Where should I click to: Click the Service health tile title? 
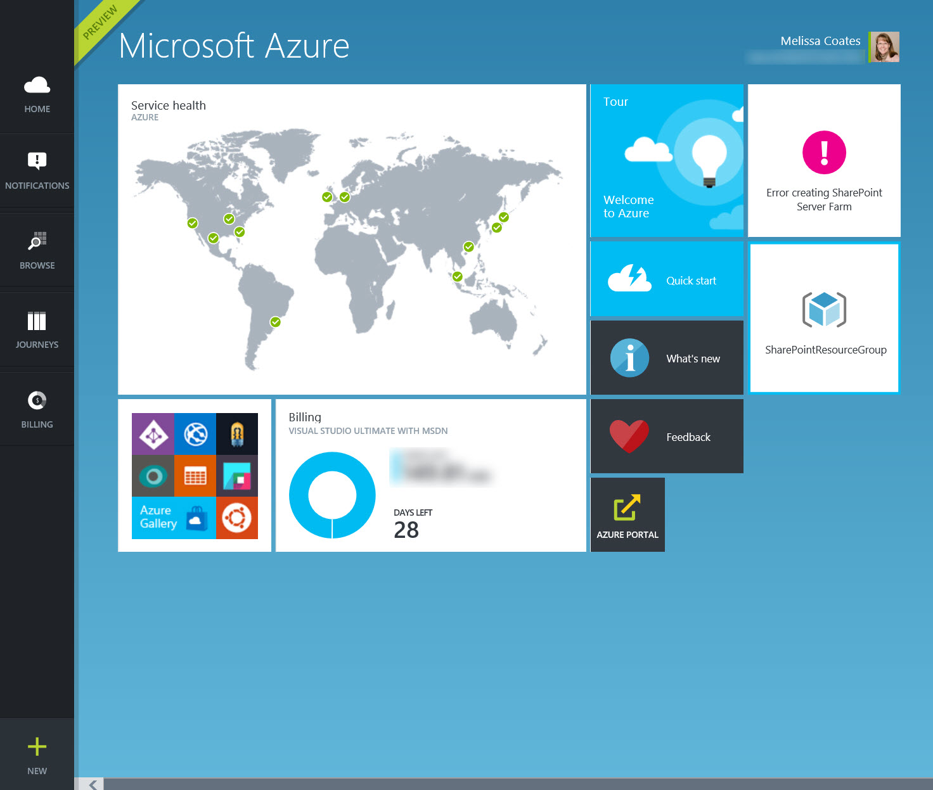click(169, 105)
